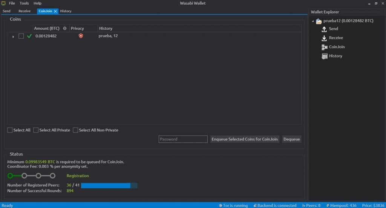This screenshot has height=208, width=386.
Task: Click the prueba12 wallet folder icon
Action: tap(319, 21)
